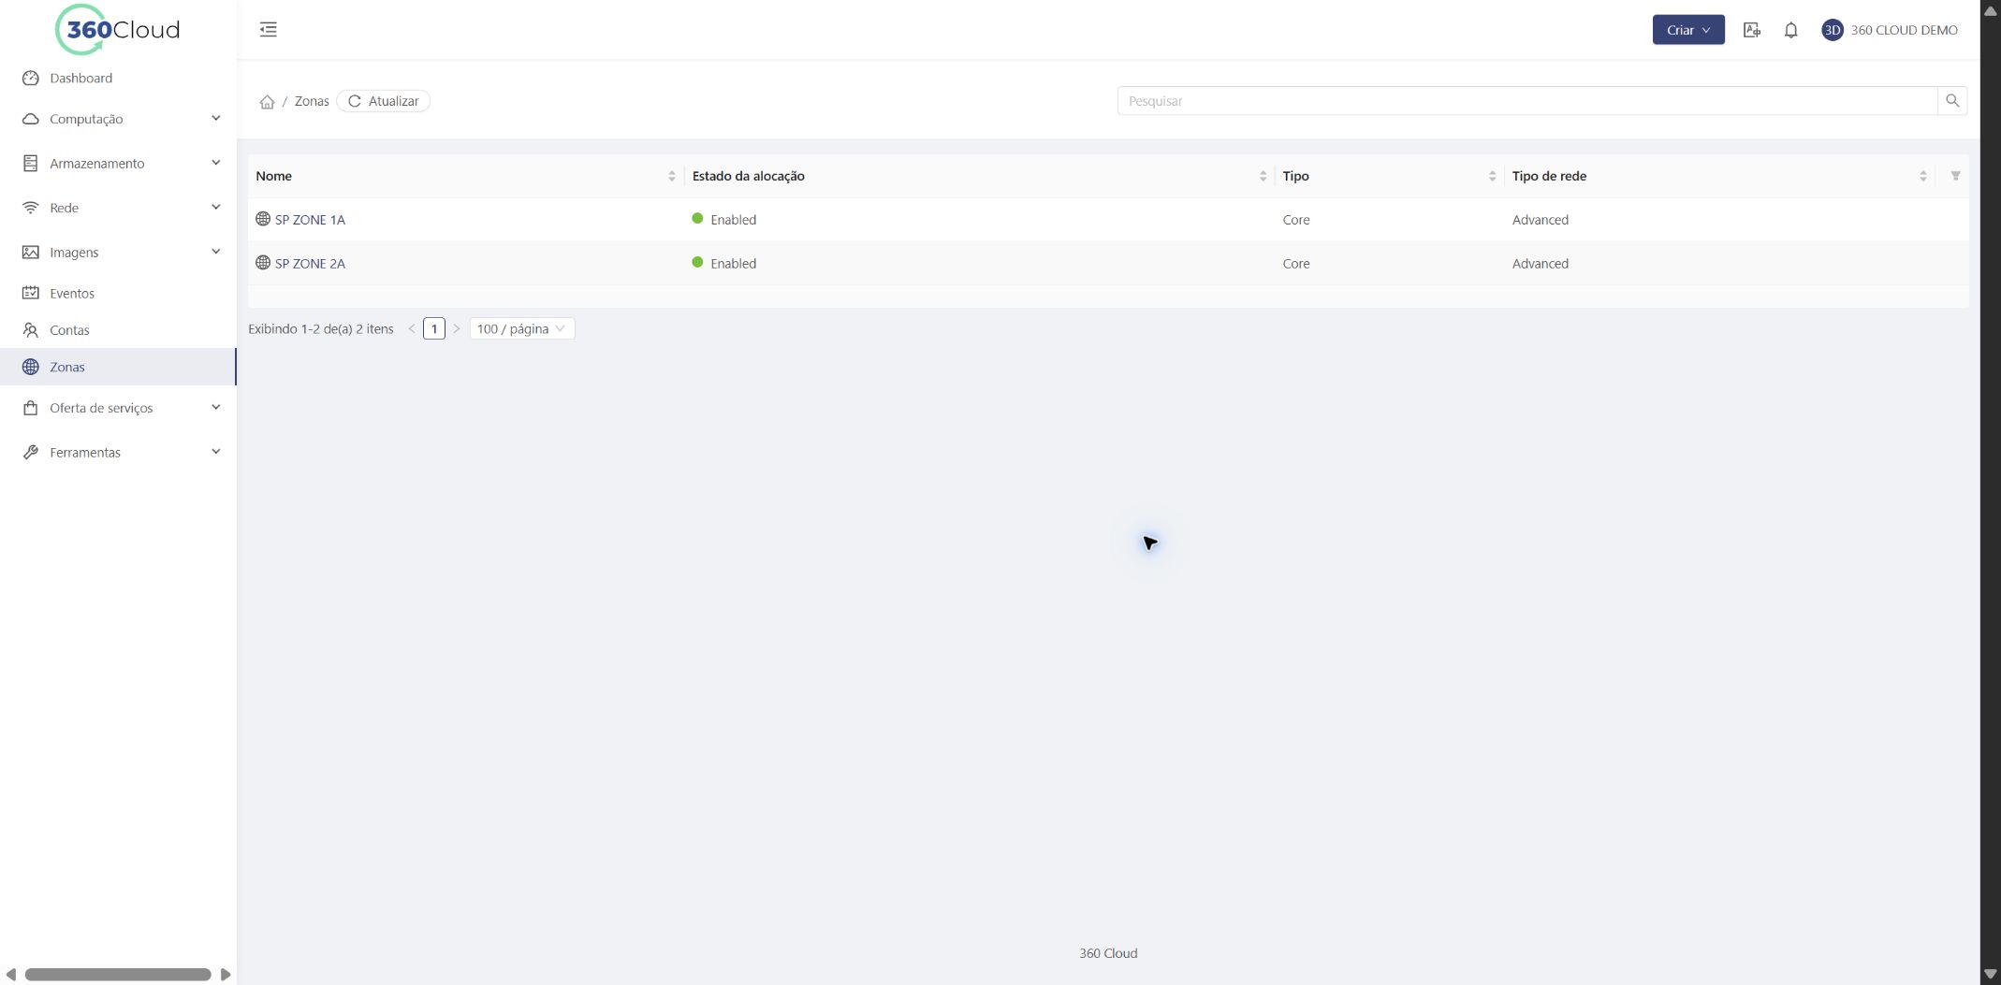
Task: Click the Atualizar refresh button
Action: [x=383, y=101]
